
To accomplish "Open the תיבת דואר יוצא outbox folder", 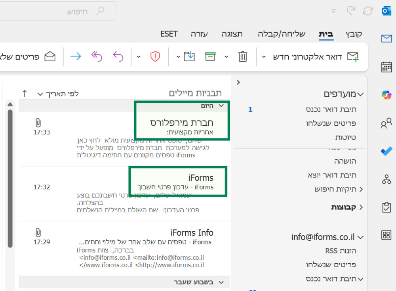I will 332,175.
